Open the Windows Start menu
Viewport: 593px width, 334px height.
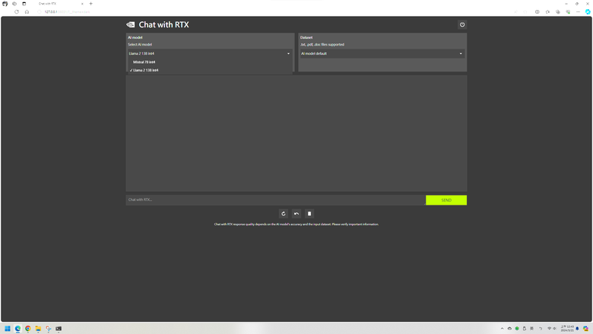[7, 329]
